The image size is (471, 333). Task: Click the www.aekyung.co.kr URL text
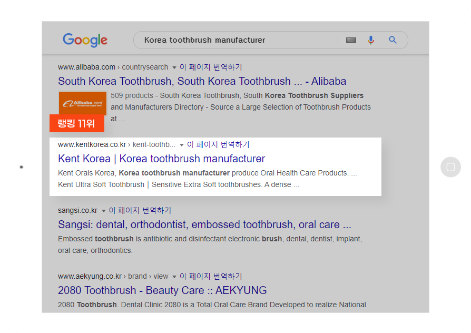[x=90, y=276]
